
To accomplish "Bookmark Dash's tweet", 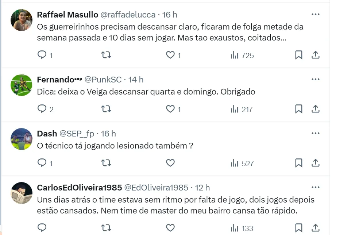I will [298, 163].
